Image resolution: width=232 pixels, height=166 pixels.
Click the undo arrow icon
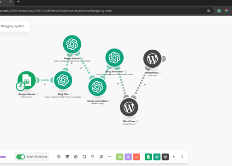coord(93,157)
